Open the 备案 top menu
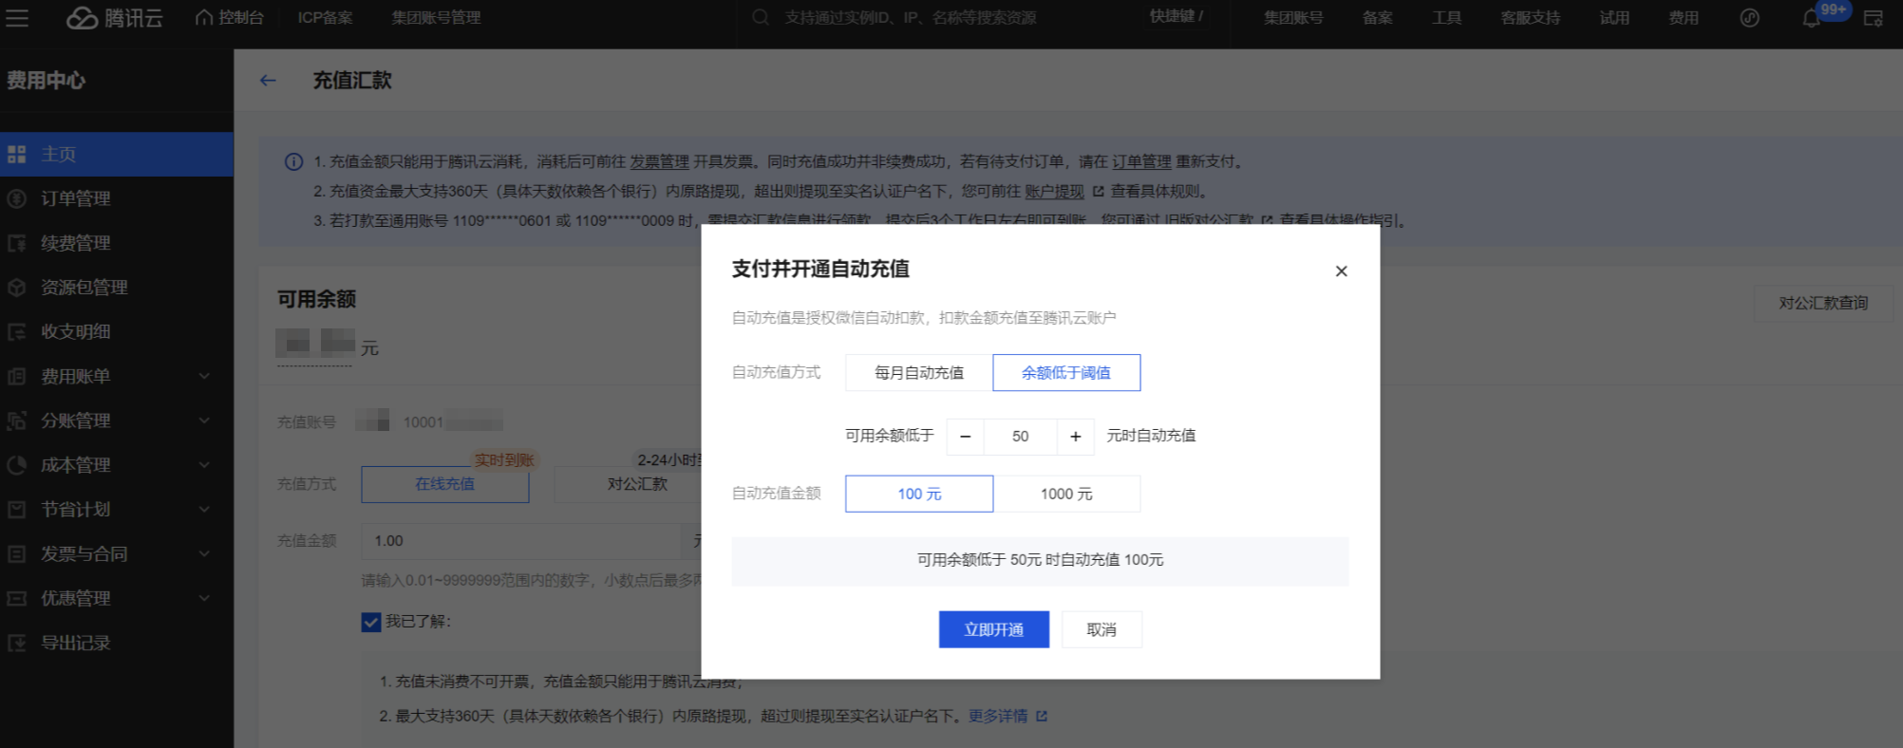The image size is (1903, 748). (1377, 18)
